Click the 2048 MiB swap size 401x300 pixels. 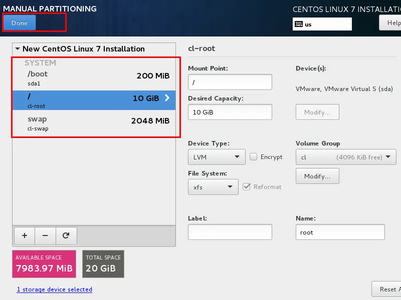click(150, 120)
